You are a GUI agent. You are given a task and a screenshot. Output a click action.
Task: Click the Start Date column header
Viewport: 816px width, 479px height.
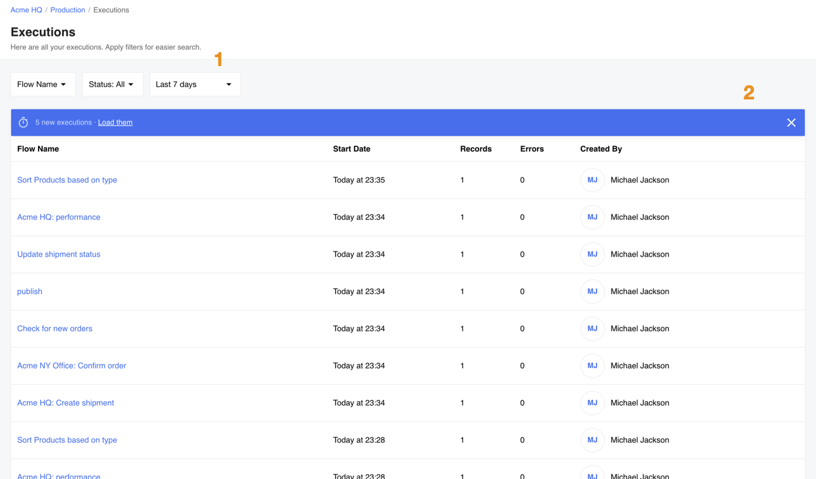coord(352,149)
